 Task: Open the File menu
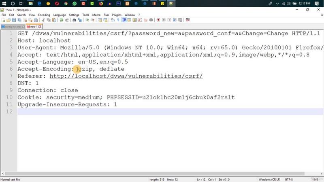click(4, 15)
